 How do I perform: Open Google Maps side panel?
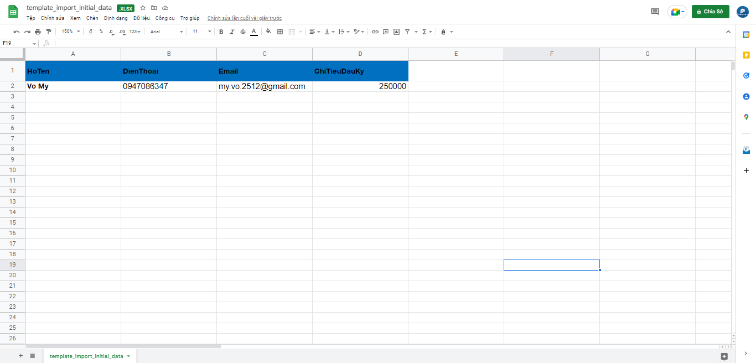(x=746, y=117)
